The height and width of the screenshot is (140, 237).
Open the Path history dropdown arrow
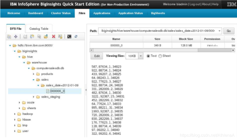pyautogui.click(x=219, y=31)
